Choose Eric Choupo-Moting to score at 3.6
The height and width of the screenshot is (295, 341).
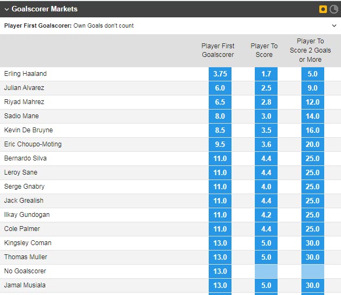[266, 144]
